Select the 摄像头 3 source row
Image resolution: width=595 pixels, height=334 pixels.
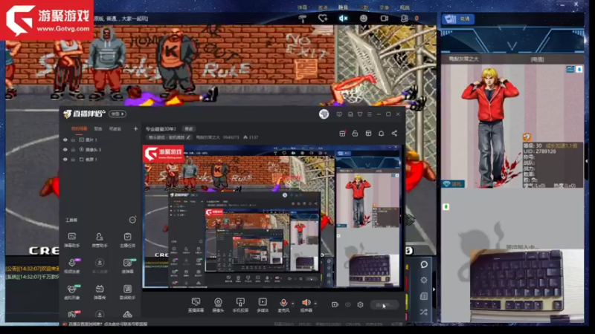(100, 150)
